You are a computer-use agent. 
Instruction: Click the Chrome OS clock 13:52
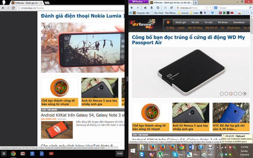pyautogui.click(x=120, y=154)
